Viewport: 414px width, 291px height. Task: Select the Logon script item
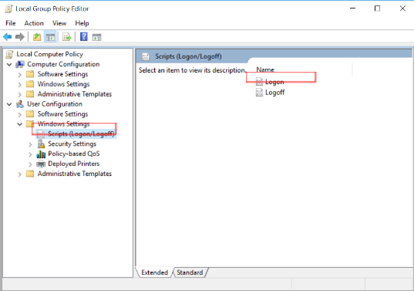pyautogui.click(x=270, y=82)
